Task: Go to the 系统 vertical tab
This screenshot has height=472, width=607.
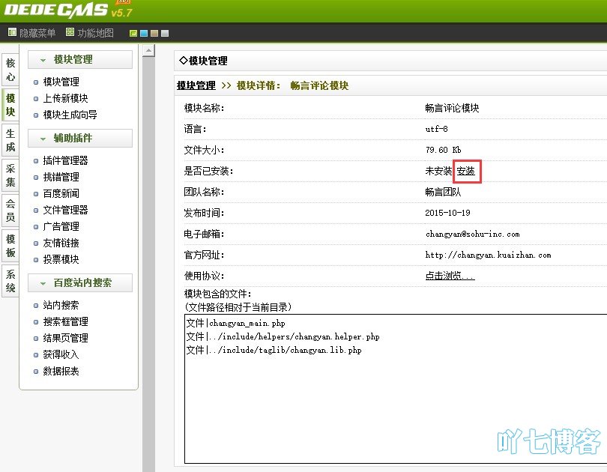Action: click(x=10, y=281)
